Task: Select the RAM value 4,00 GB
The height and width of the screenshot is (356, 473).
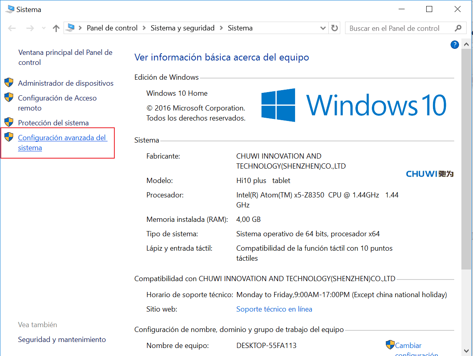Action: pyautogui.click(x=248, y=219)
